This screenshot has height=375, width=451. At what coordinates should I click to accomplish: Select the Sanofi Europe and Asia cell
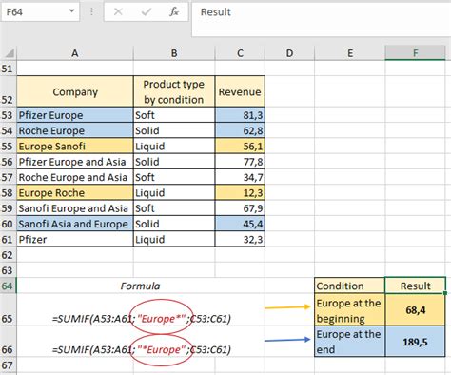click(x=75, y=208)
